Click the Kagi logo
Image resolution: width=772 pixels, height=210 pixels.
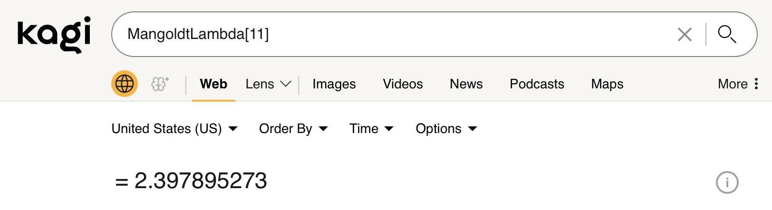click(x=54, y=34)
